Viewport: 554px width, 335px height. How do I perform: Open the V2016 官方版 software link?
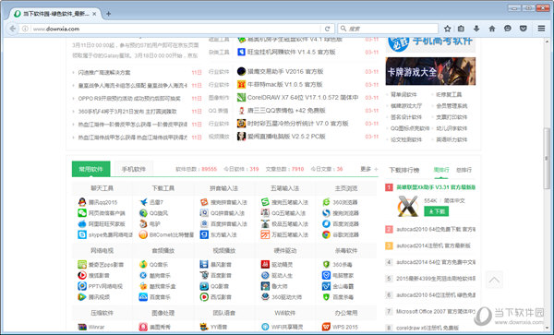pyautogui.click(x=285, y=71)
